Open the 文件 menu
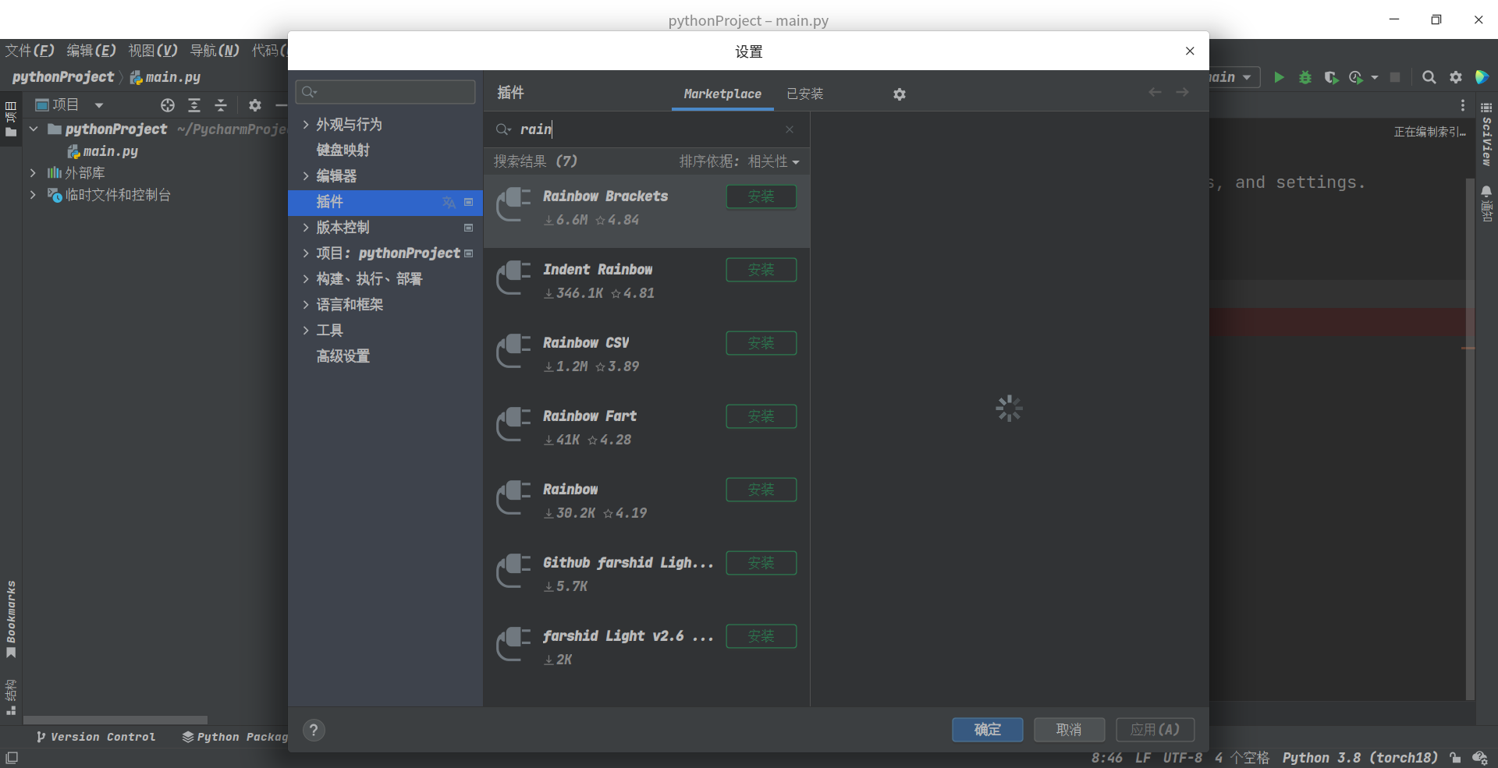1498x768 pixels. 28,50
